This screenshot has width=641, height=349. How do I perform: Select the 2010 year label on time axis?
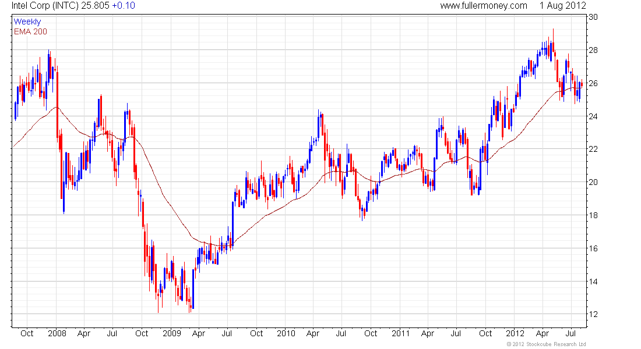tap(286, 333)
